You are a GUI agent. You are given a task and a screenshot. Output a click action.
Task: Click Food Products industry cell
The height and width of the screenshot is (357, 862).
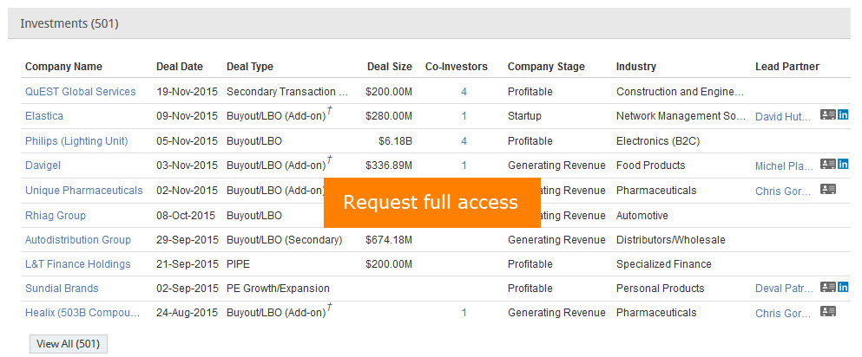pyautogui.click(x=651, y=165)
